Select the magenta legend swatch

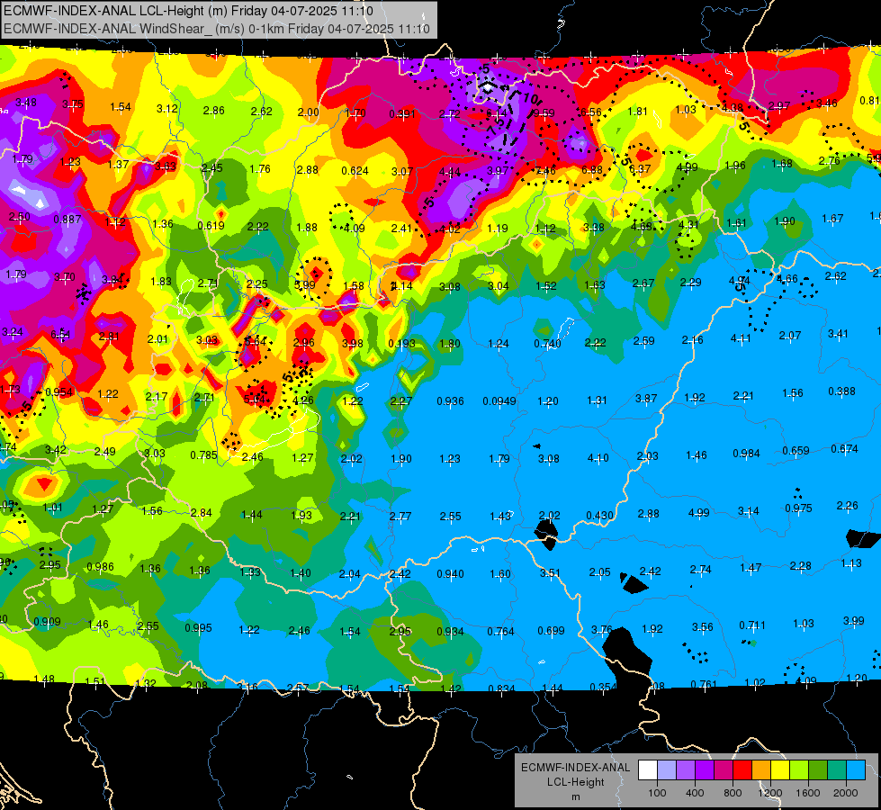pyautogui.click(x=724, y=770)
